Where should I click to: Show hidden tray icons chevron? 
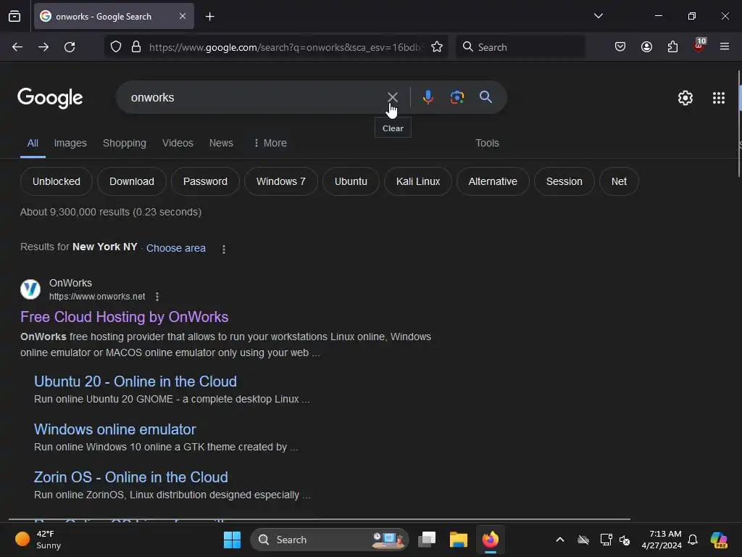click(x=560, y=540)
